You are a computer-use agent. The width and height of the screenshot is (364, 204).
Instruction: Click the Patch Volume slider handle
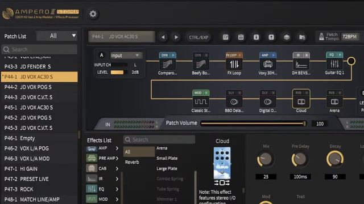pos(304,124)
